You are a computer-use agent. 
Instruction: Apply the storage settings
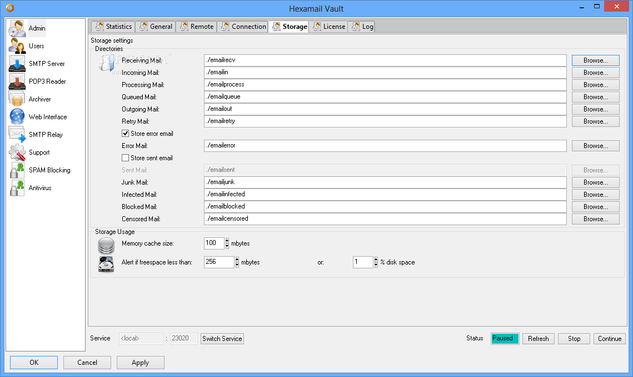[141, 363]
